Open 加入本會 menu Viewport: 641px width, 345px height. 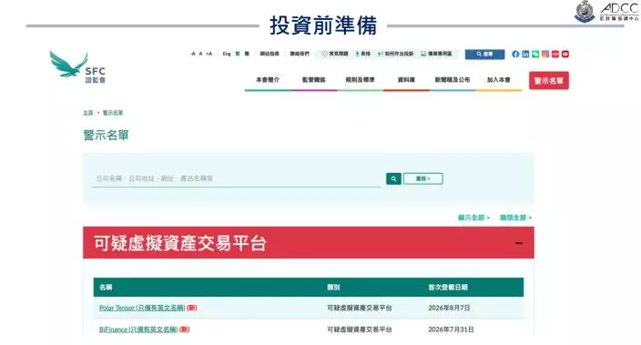tap(498, 80)
